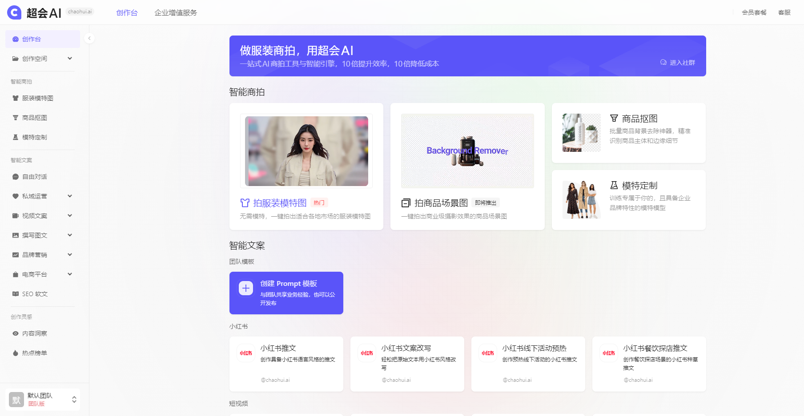Open the 客服 support option
Screen dimensions: 804x416
coord(784,12)
